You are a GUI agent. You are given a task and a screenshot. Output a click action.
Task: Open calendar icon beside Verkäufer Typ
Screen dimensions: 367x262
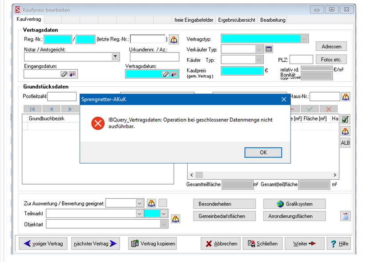tap(269, 49)
